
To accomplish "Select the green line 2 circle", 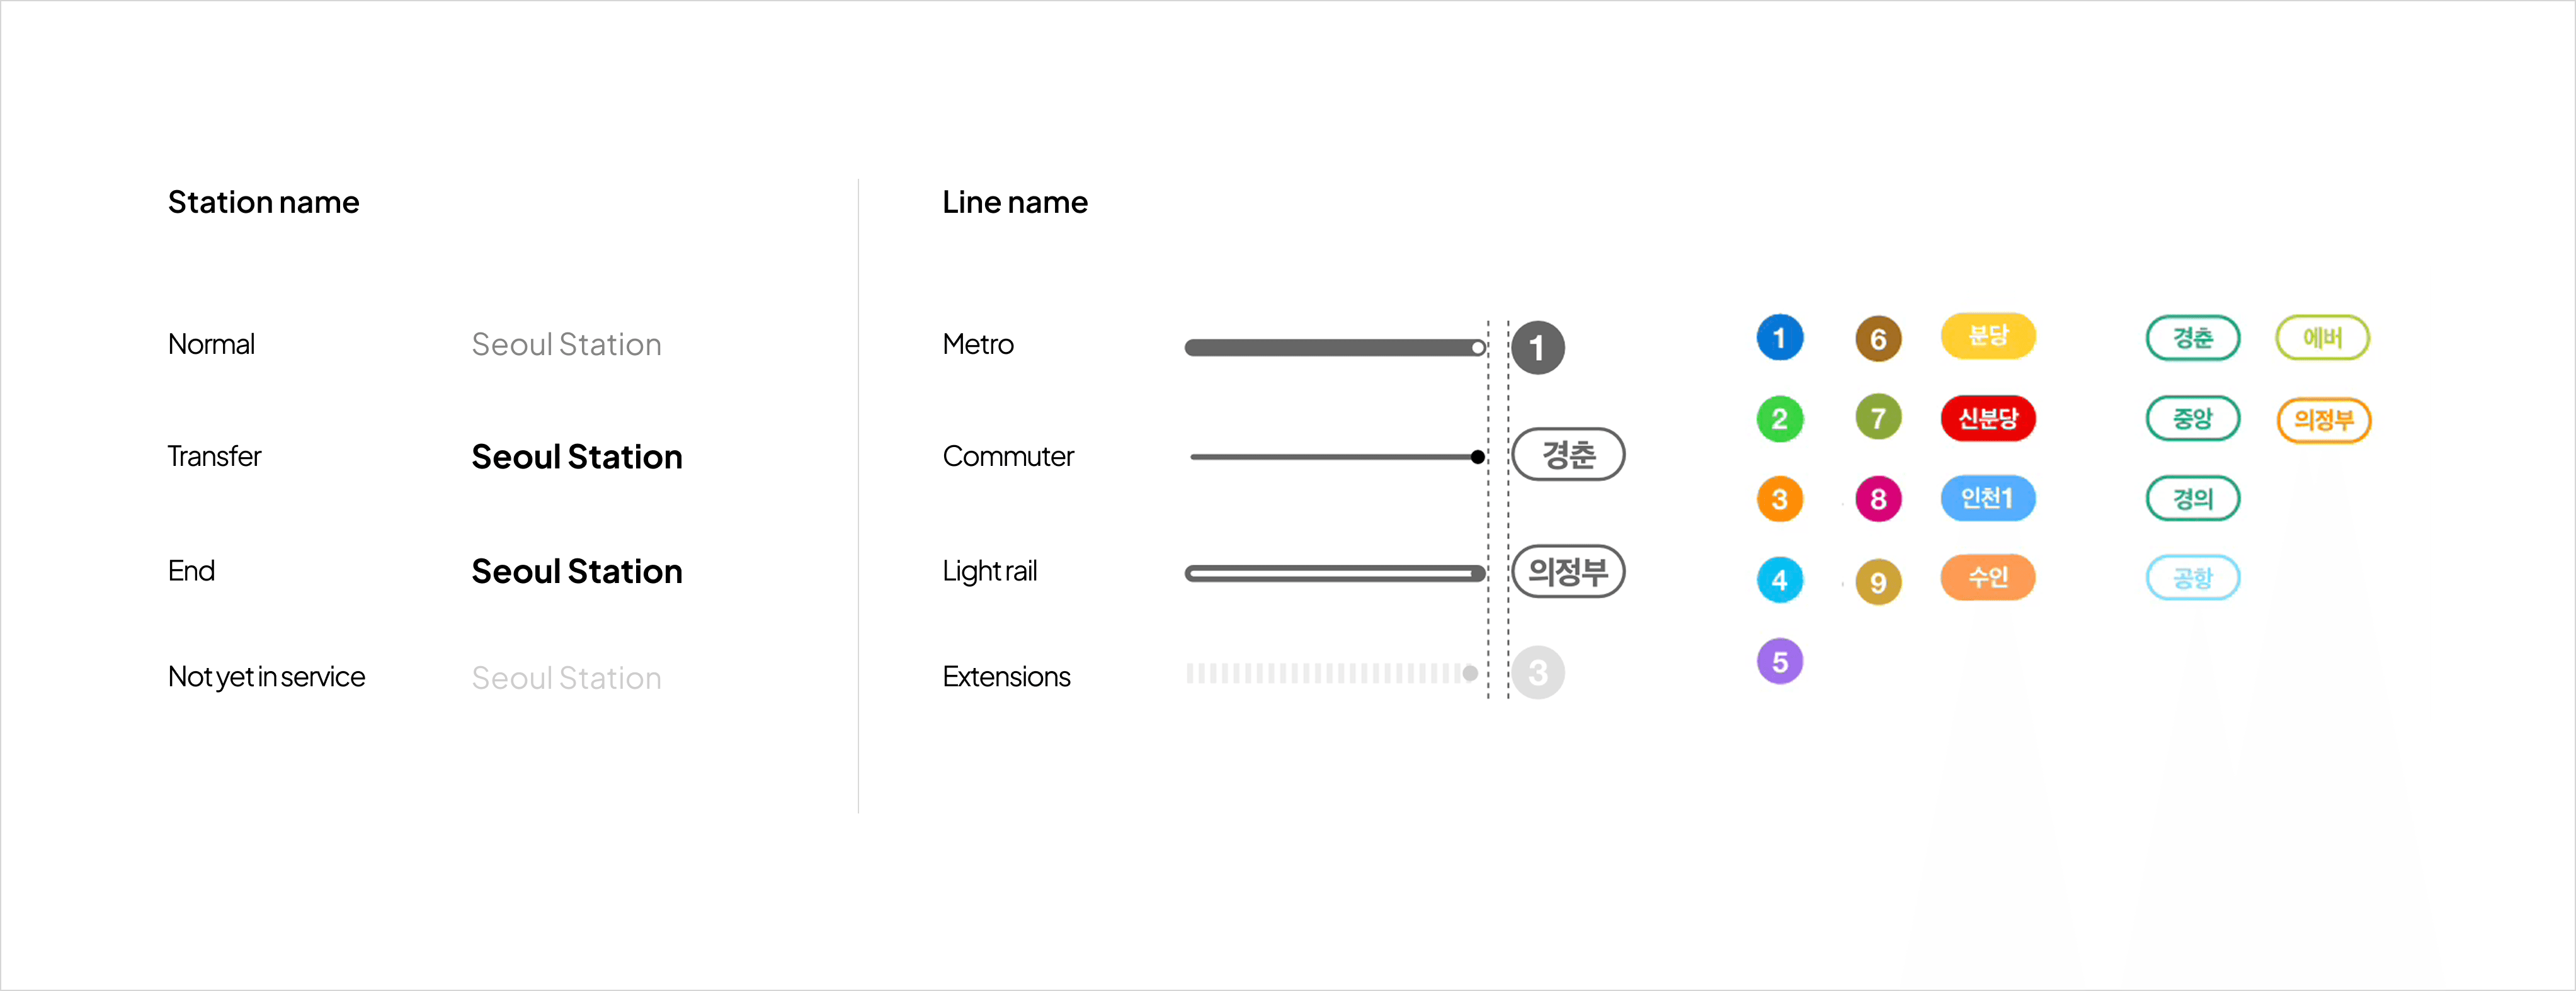I will 1779,419.
